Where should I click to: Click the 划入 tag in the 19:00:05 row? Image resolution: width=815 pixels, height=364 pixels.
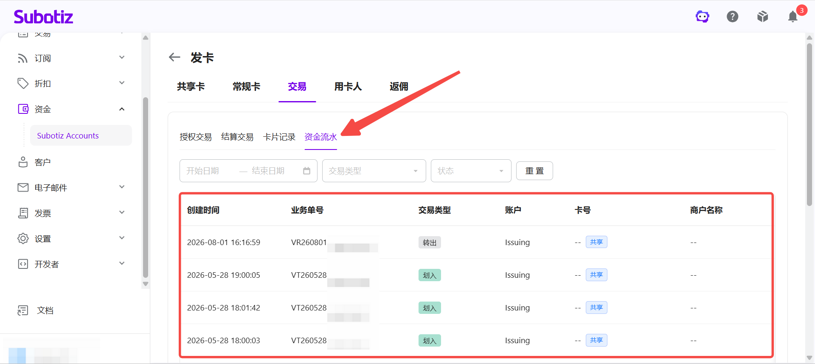coord(430,275)
